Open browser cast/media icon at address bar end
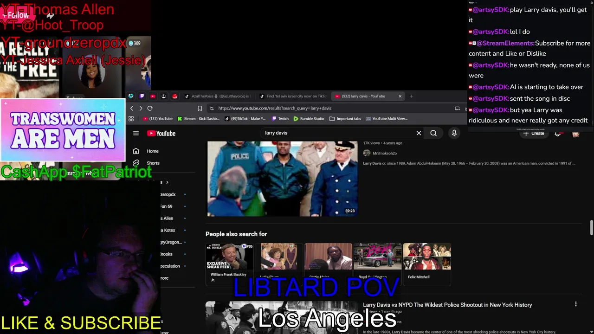Viewport: 594px width, 334px height. [457, 108]
